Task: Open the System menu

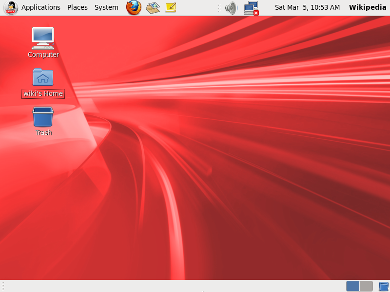Action: click(106, 7)
